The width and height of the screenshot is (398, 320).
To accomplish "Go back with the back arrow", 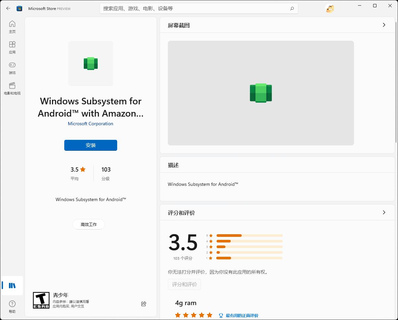I will click(8, 9).
